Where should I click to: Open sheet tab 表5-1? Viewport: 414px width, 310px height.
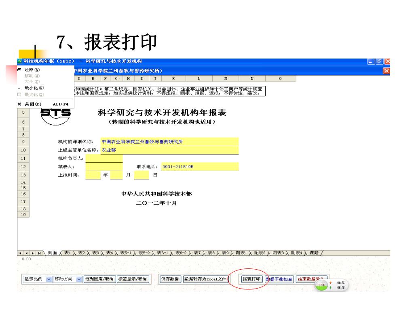pyautogui.click(x=126, y=253)
